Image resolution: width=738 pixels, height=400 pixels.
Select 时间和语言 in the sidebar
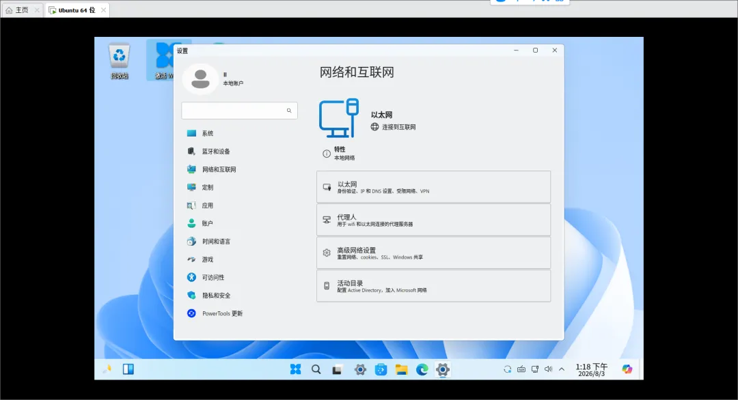pyautogui.click(x=208, y=241)
